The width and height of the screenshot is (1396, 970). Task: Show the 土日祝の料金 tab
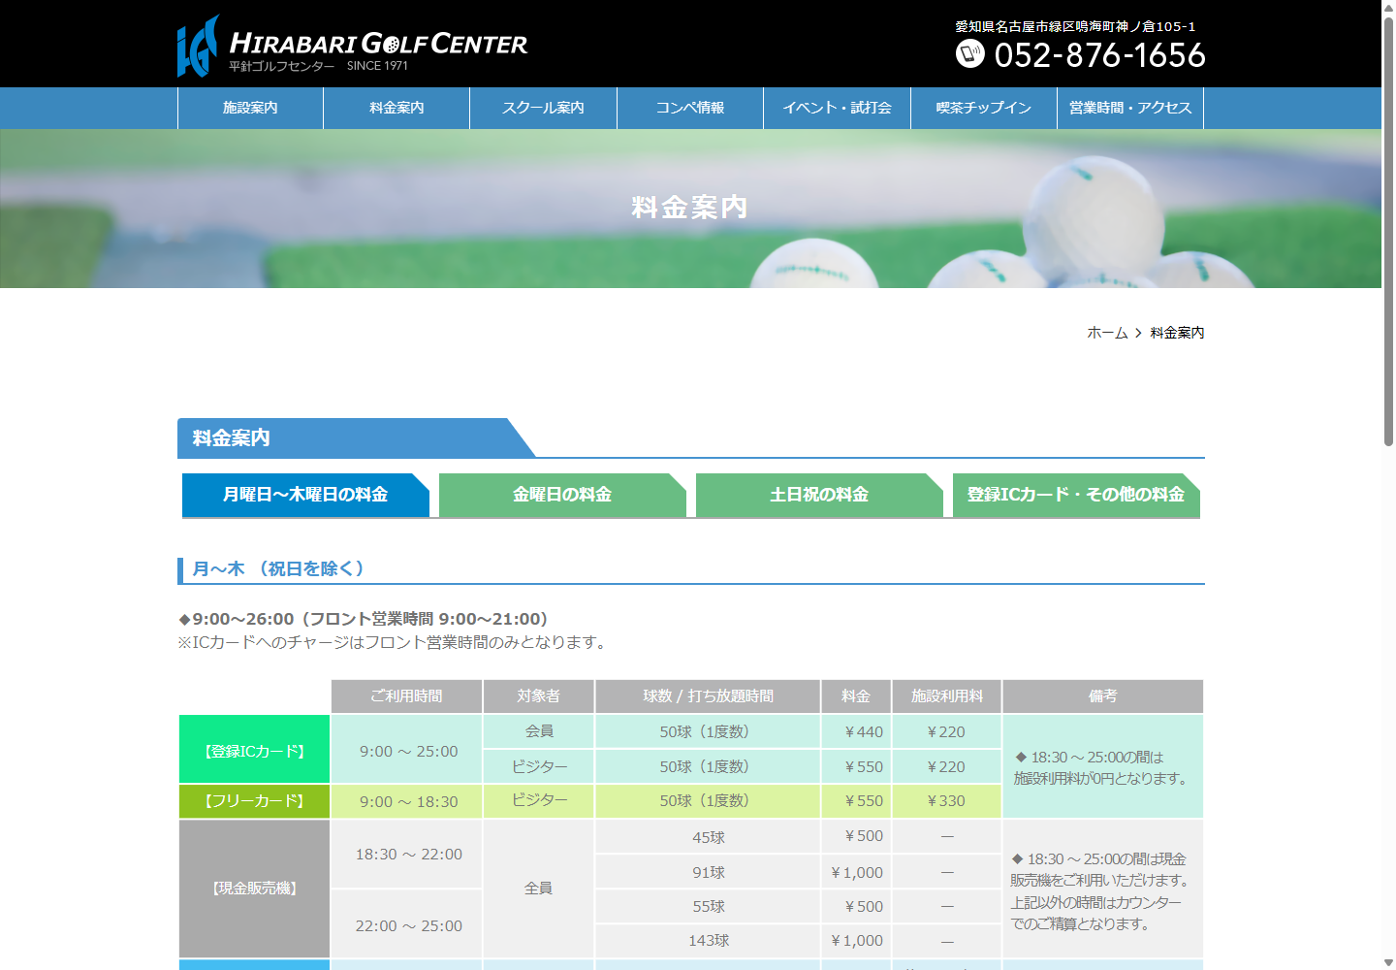819,495
